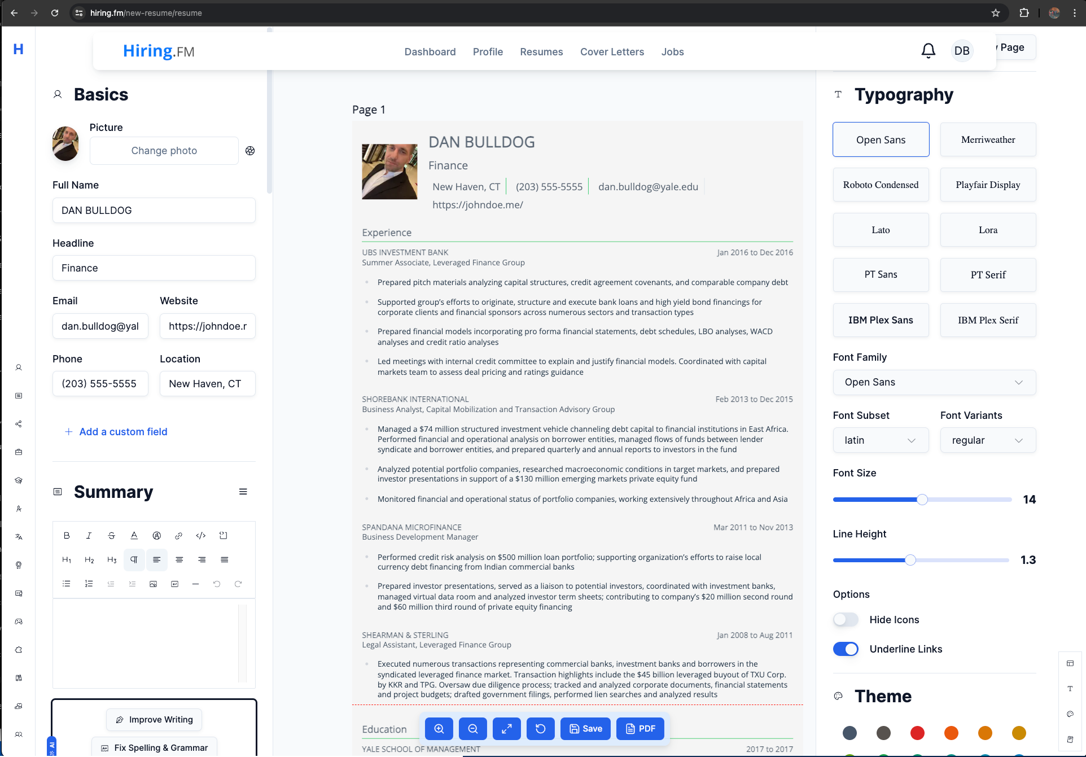Insert an image in Summary editor

pyautogui.click(x=153, y=584)
